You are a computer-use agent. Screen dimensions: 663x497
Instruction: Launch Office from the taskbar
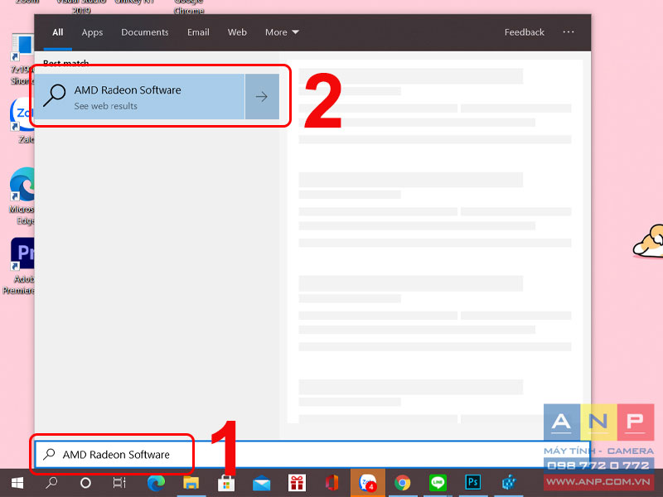[x=332, y=483]
